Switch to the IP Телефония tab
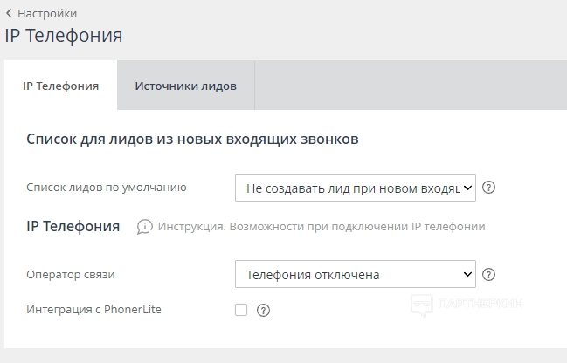This screenshot has width=567, height=363. pyautogui.click(x=60, y=86)
